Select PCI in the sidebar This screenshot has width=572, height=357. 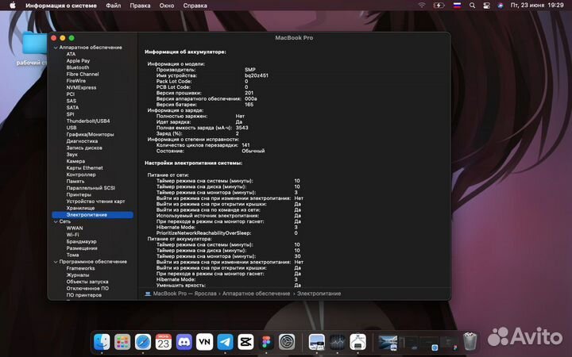coord(71,94)
